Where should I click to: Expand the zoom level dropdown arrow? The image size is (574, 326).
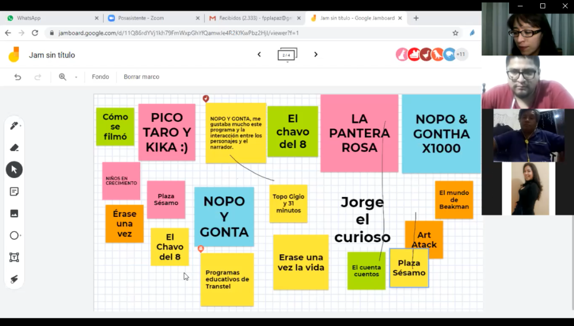tap(76, 77)
